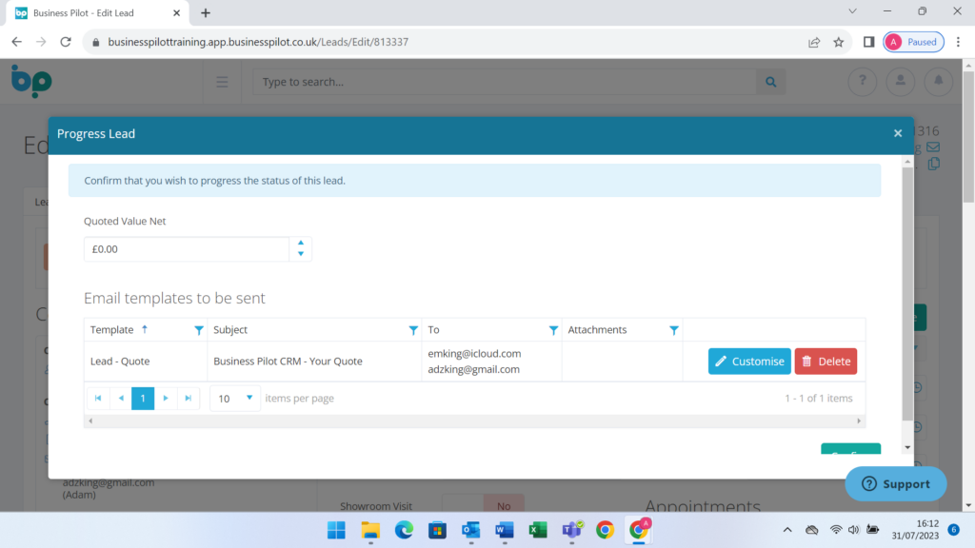Customise the Lead - Quote email template
Viewport: 975px width, 548px height.
pyautogui.click(x=749, y=362)
